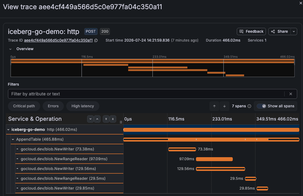The height and width of the screenshot is (196, 303).
Task: Click the info icon beside 7 spans
Action: pyautogui.click(x=249, y=106)
